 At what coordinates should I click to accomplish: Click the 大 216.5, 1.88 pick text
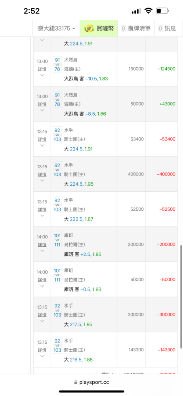pyautogui.click(x=78, y=360)
